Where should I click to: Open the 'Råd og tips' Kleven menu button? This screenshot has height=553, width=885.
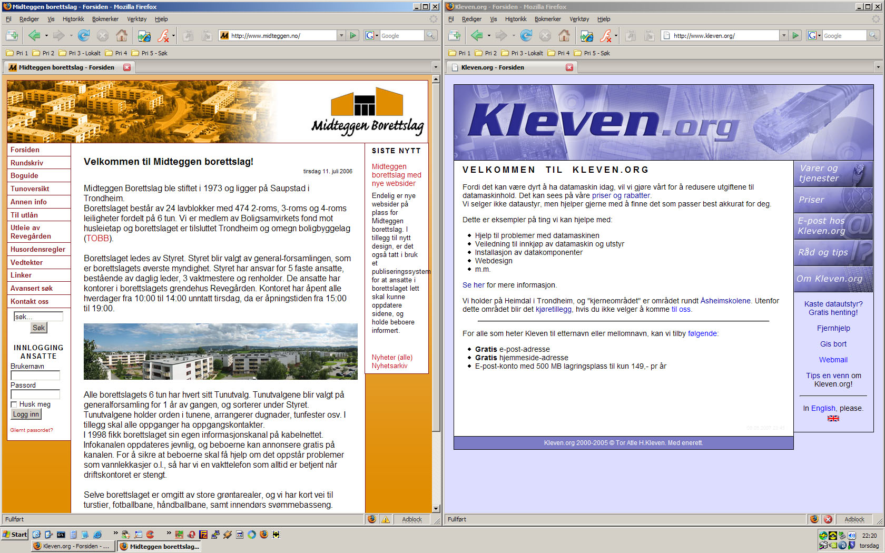click(x=833, y=252)
